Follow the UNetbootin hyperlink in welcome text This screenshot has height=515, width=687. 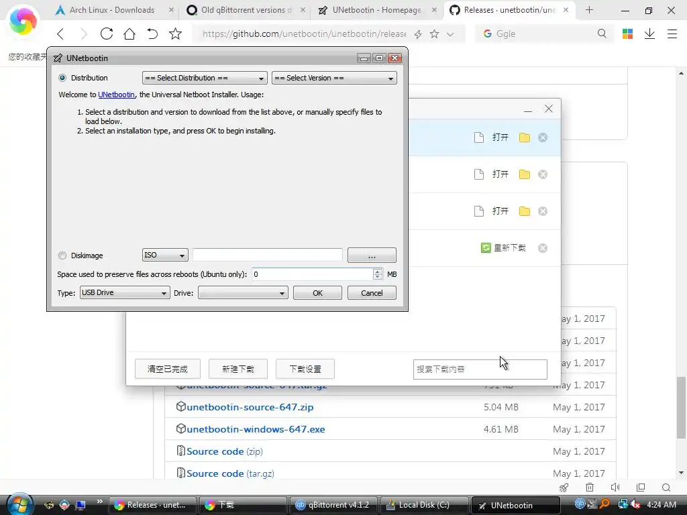pyautogui.click(x=116, y=95)
